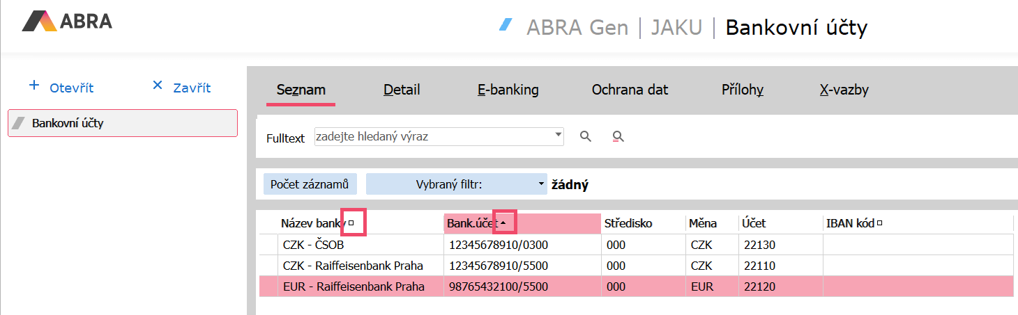The image size is (1018, 315).
Task: Click the filter value žádný
Action: pos(570,185)
